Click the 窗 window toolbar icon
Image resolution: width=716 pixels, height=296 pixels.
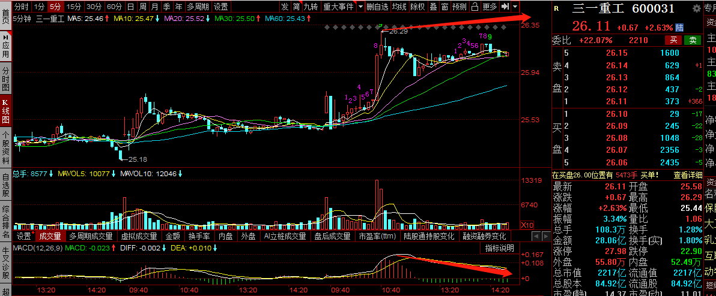point(444,7)
